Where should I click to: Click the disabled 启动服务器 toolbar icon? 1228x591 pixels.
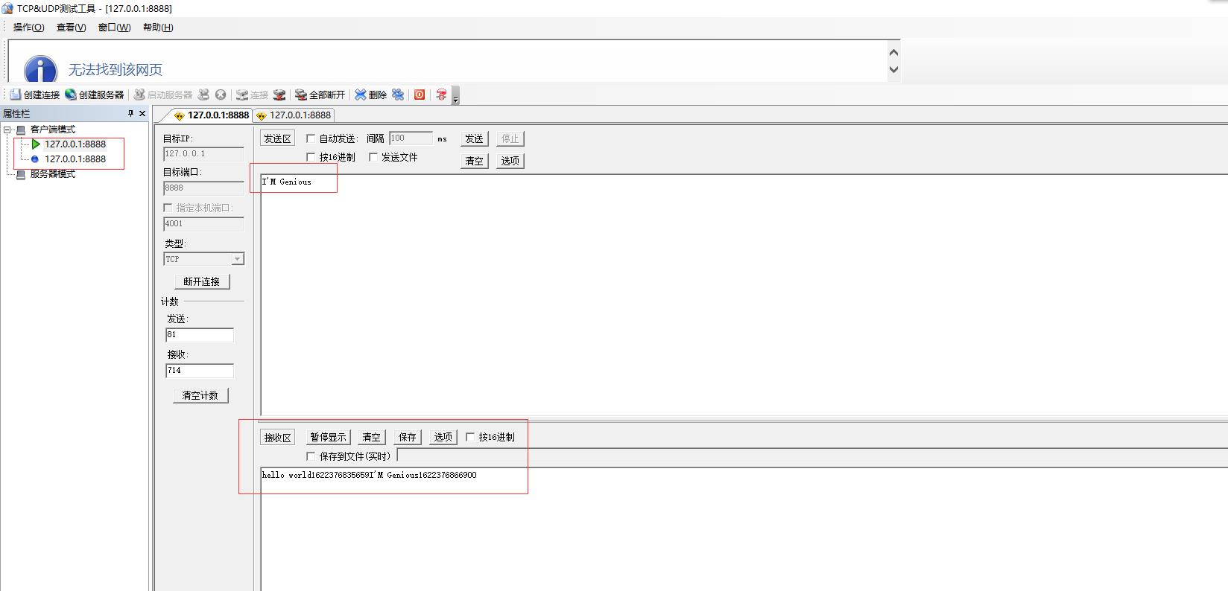coord(139,95)
